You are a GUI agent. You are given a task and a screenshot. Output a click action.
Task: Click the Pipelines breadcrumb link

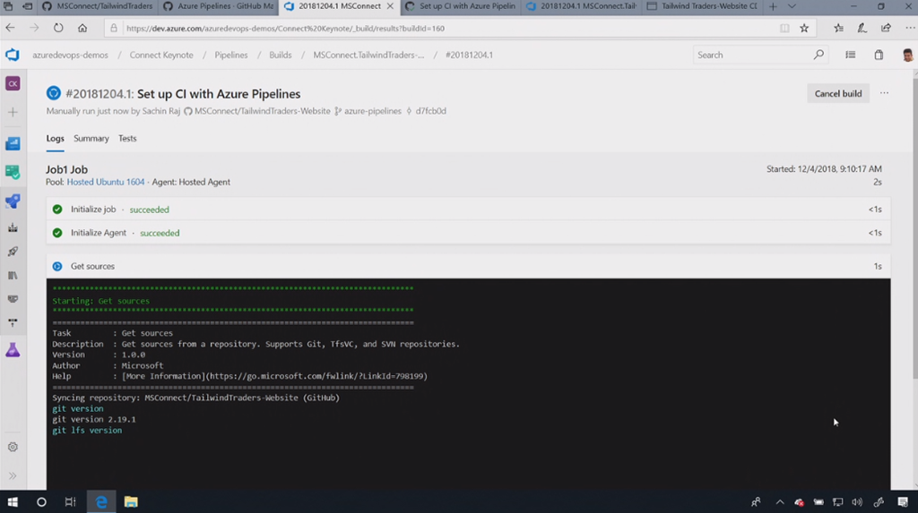[230, 55]
